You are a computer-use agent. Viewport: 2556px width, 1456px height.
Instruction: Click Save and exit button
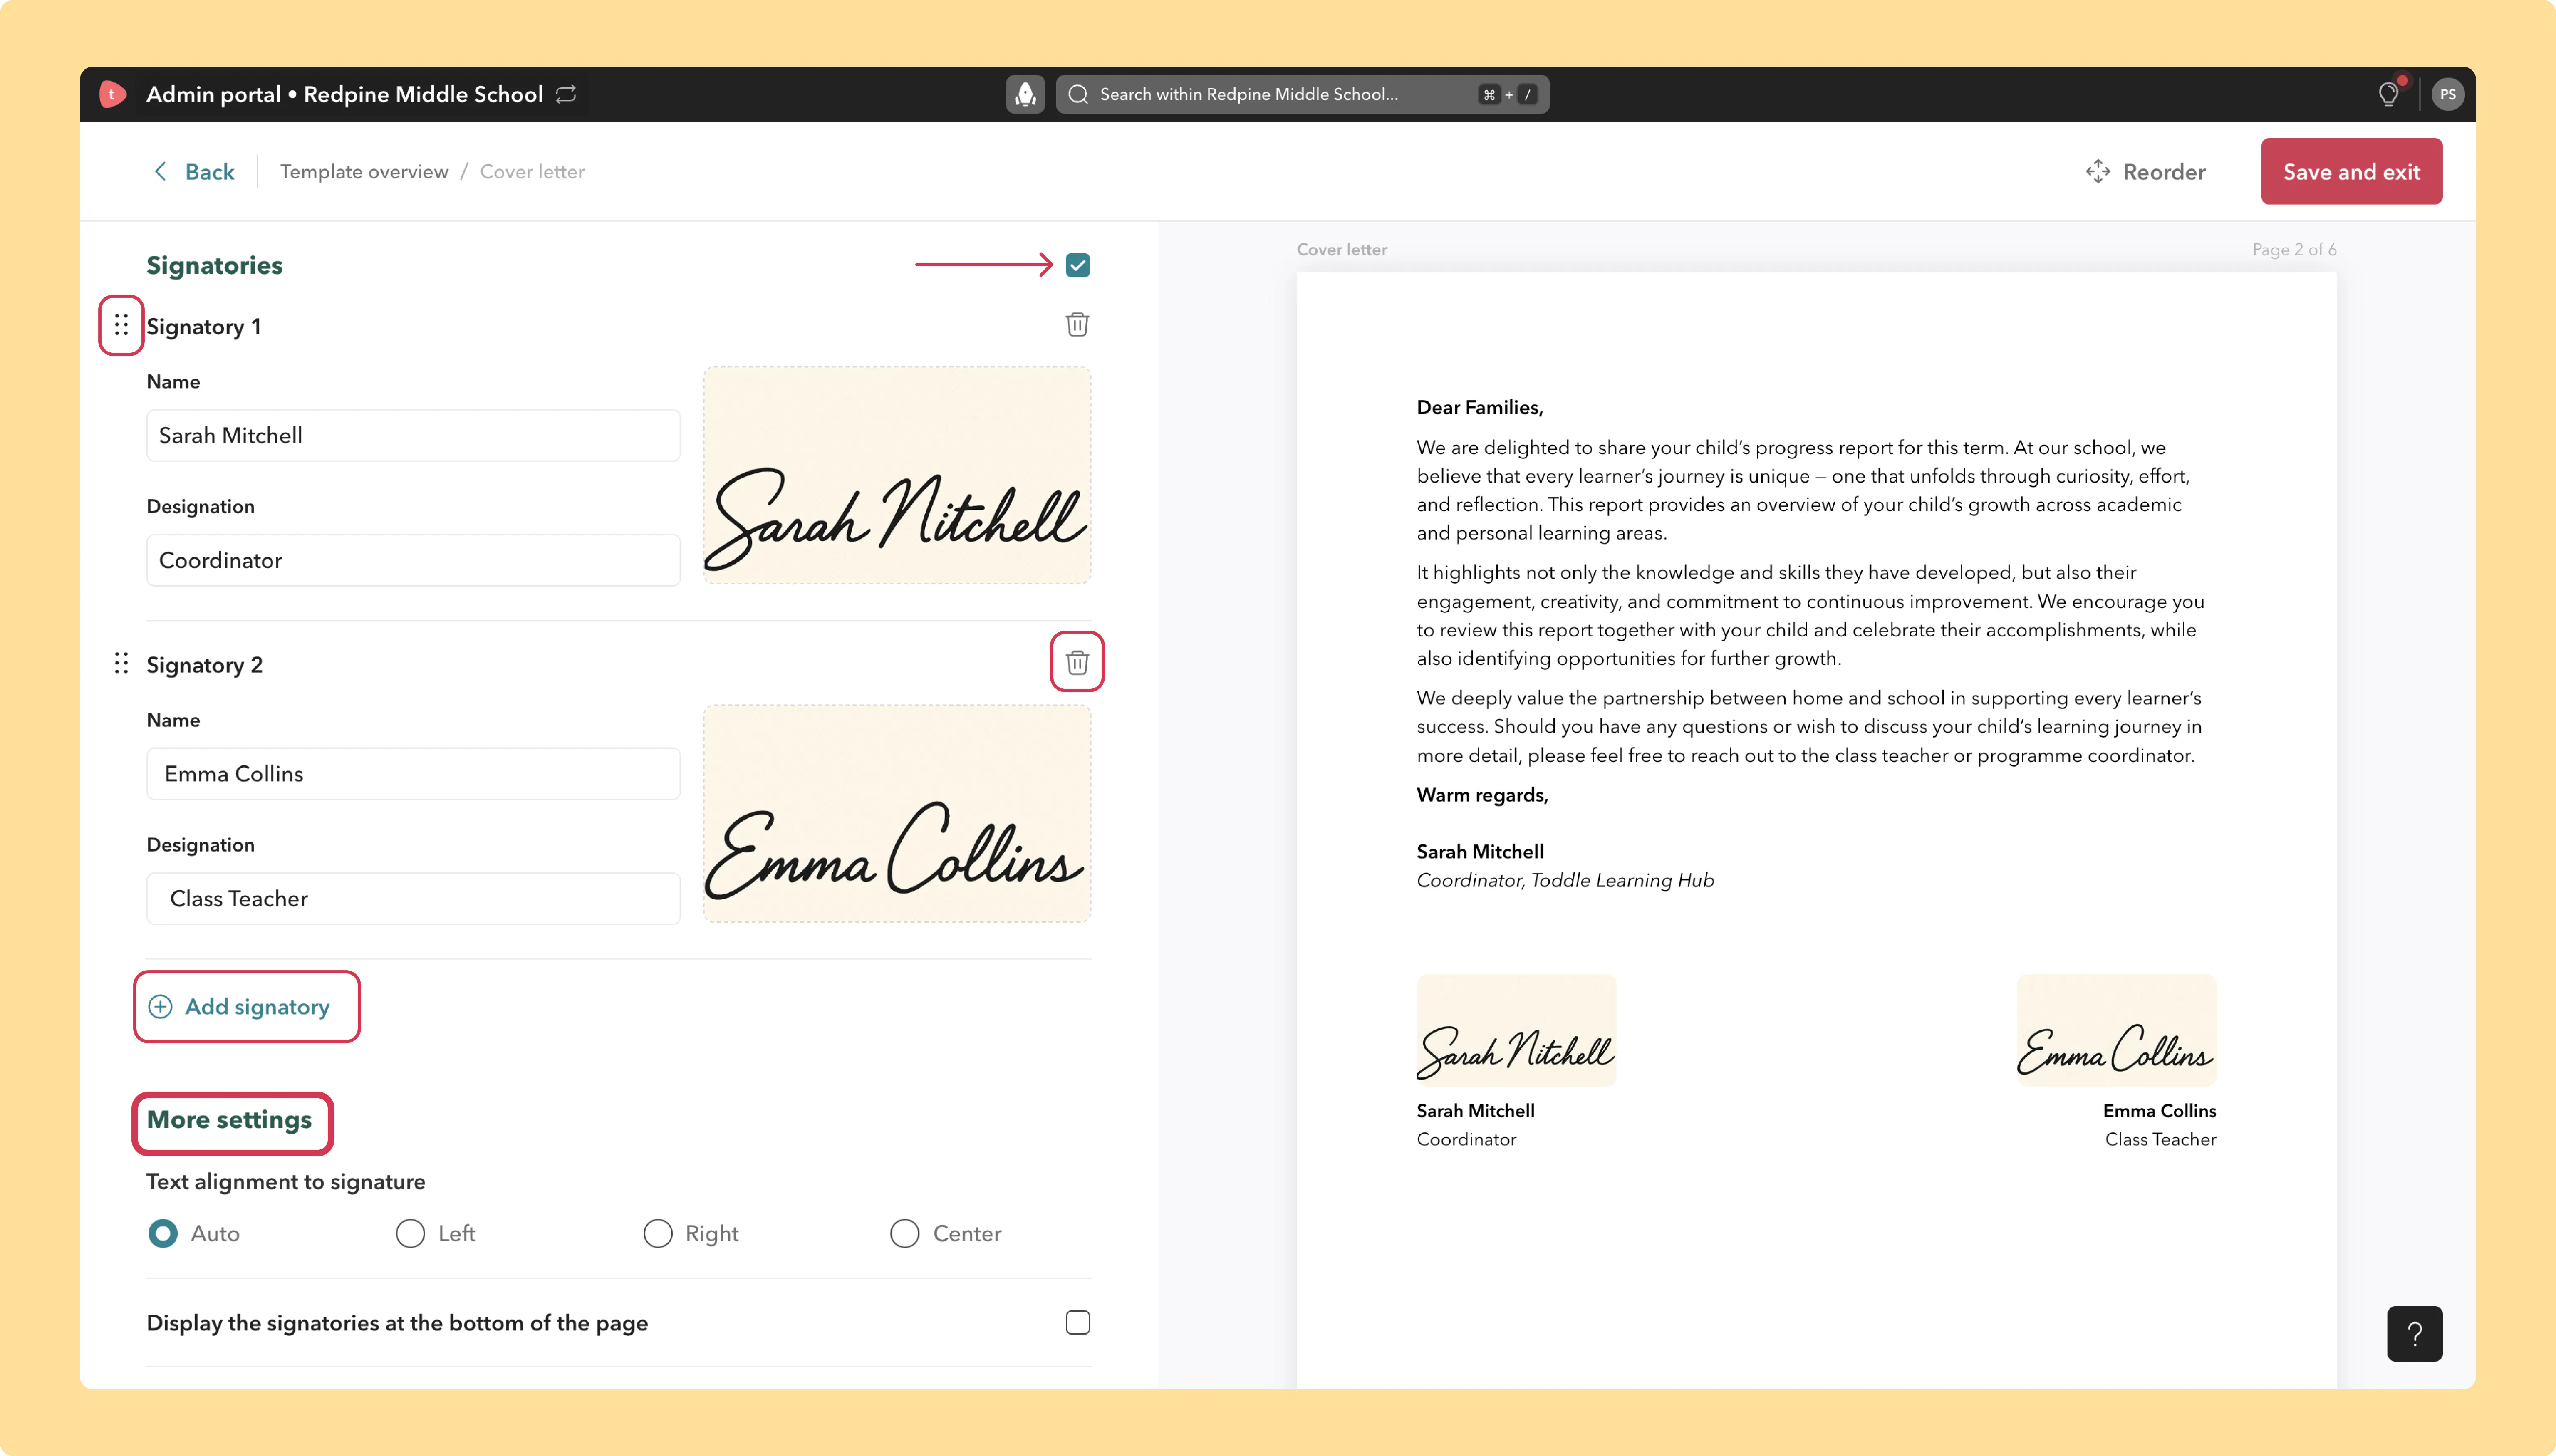coord(2351,172)
